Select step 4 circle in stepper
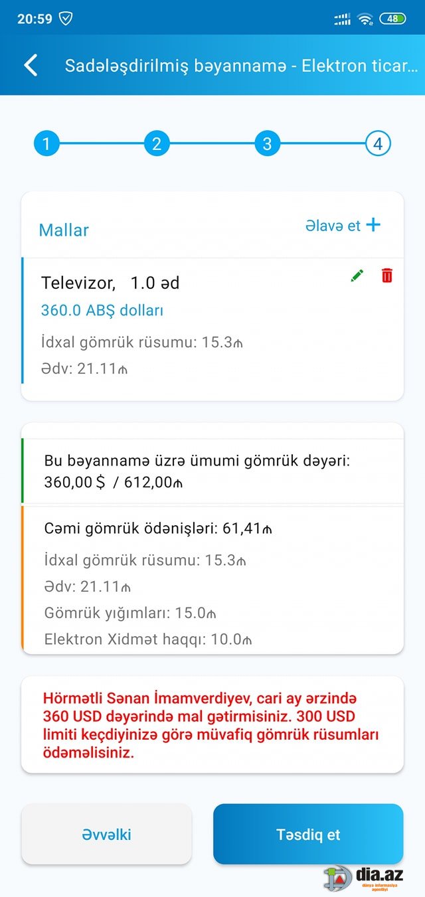The image size is (425, 897). click(x=377, y=143)
